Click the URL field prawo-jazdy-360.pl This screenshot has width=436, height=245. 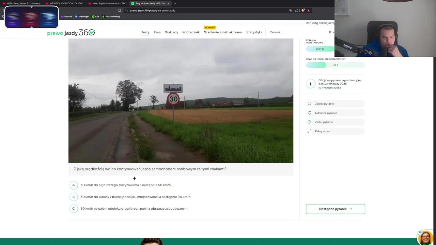pyautogui.click(x=153, y=11)
